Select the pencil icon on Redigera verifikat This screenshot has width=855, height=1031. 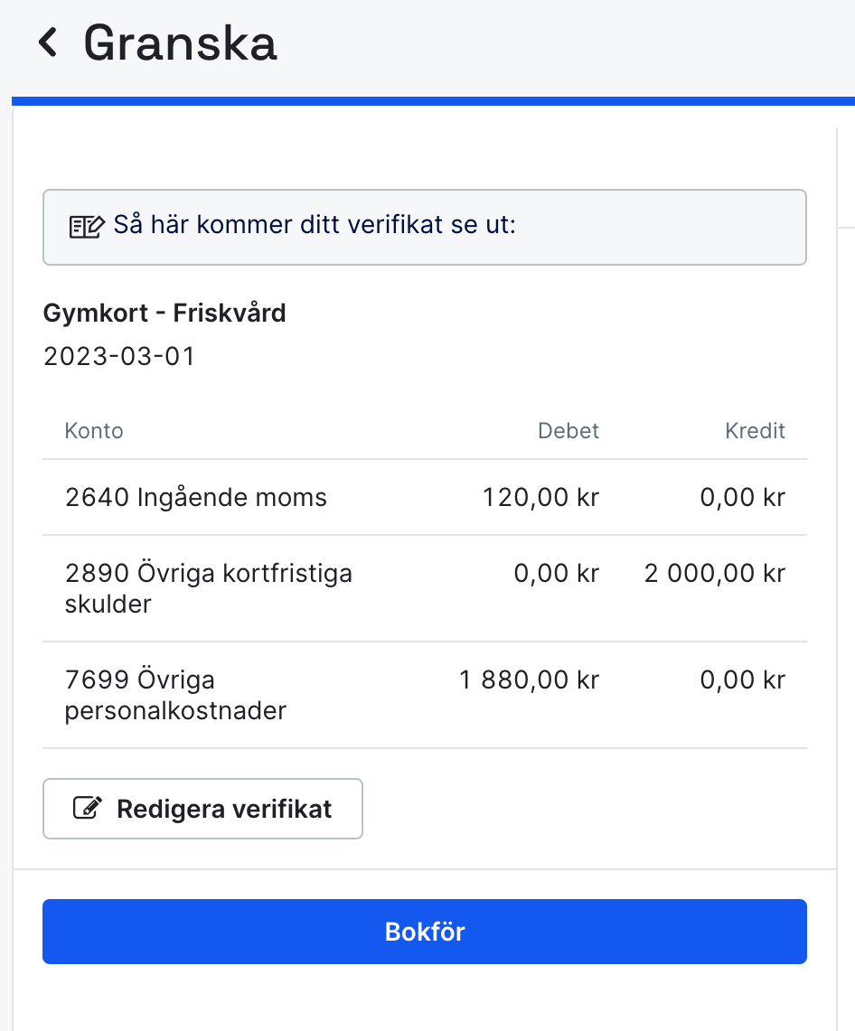click(86, 808)
